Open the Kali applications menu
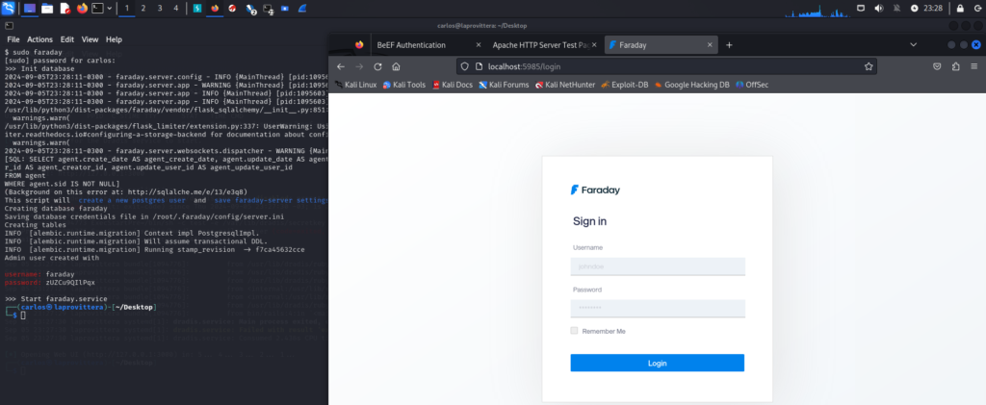This screenshot has width=986, height=405. point(9,8)
